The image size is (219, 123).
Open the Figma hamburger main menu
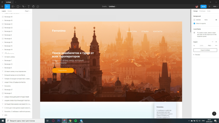2,7
